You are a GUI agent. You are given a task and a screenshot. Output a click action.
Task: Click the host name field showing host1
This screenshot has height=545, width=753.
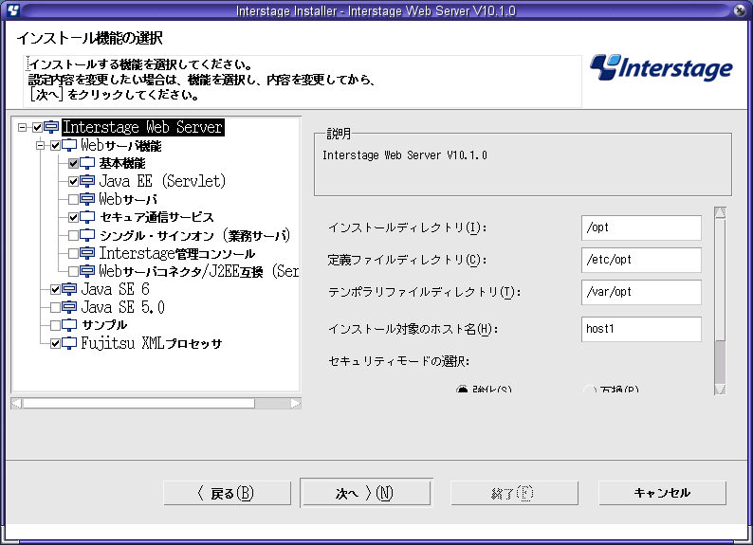tap(641, 329)
